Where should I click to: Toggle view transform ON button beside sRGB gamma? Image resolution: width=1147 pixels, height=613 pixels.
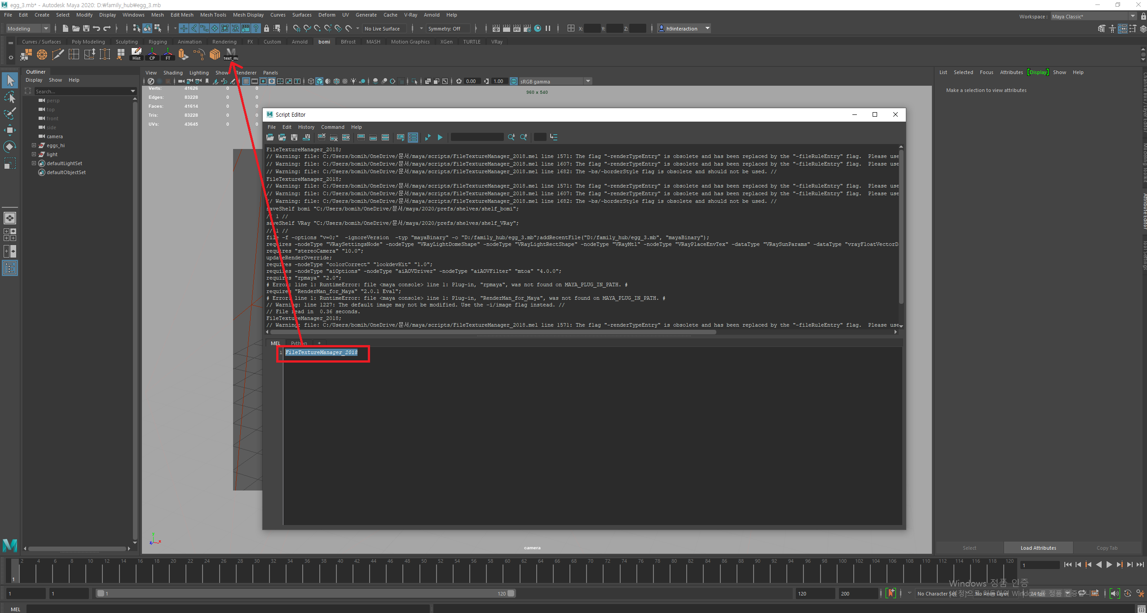pos(514,81)
